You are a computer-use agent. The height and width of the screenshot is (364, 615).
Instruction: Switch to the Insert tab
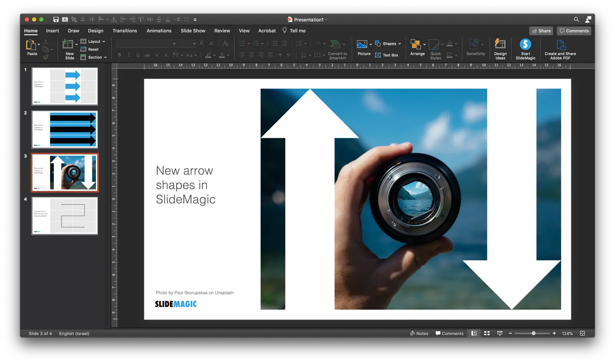pos(53,31)
